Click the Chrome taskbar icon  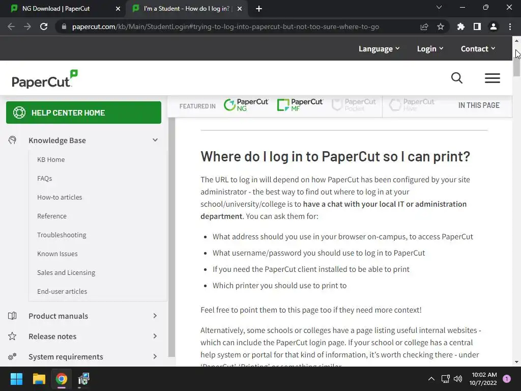point(62,379)
